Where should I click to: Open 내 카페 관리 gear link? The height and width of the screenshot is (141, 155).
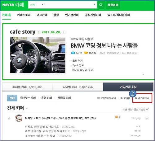pyautogui.click(x=142, y=98)
